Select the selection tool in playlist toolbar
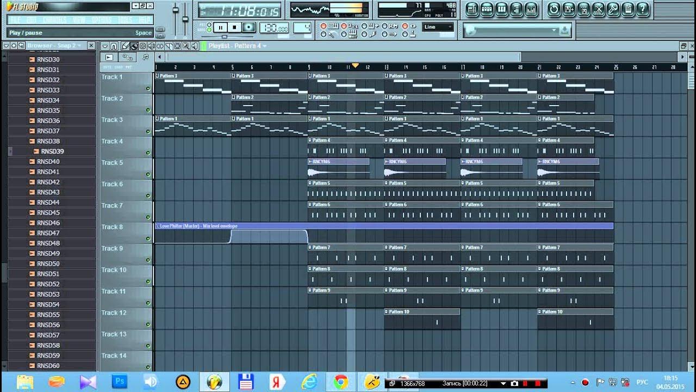This screenshot has height=392, width=696. point(177,46)
